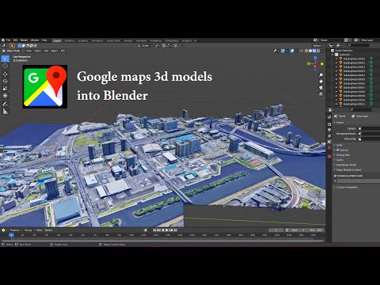Select wireframe viewport shading
Image resolution: width=380 pixels, height=285 pixels.
(306, 51)
